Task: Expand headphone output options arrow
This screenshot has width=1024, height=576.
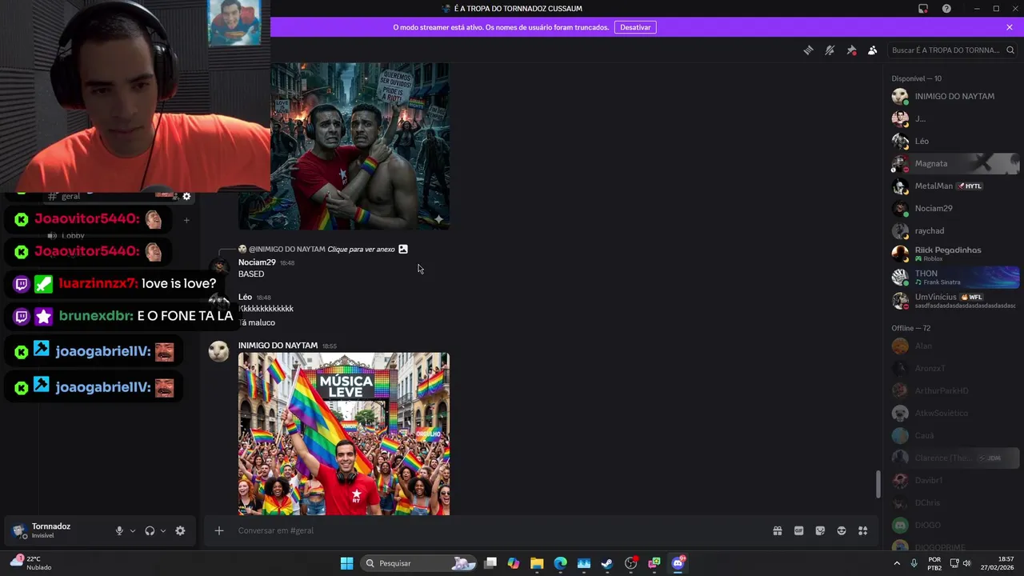Action: [x=163, y=530]
